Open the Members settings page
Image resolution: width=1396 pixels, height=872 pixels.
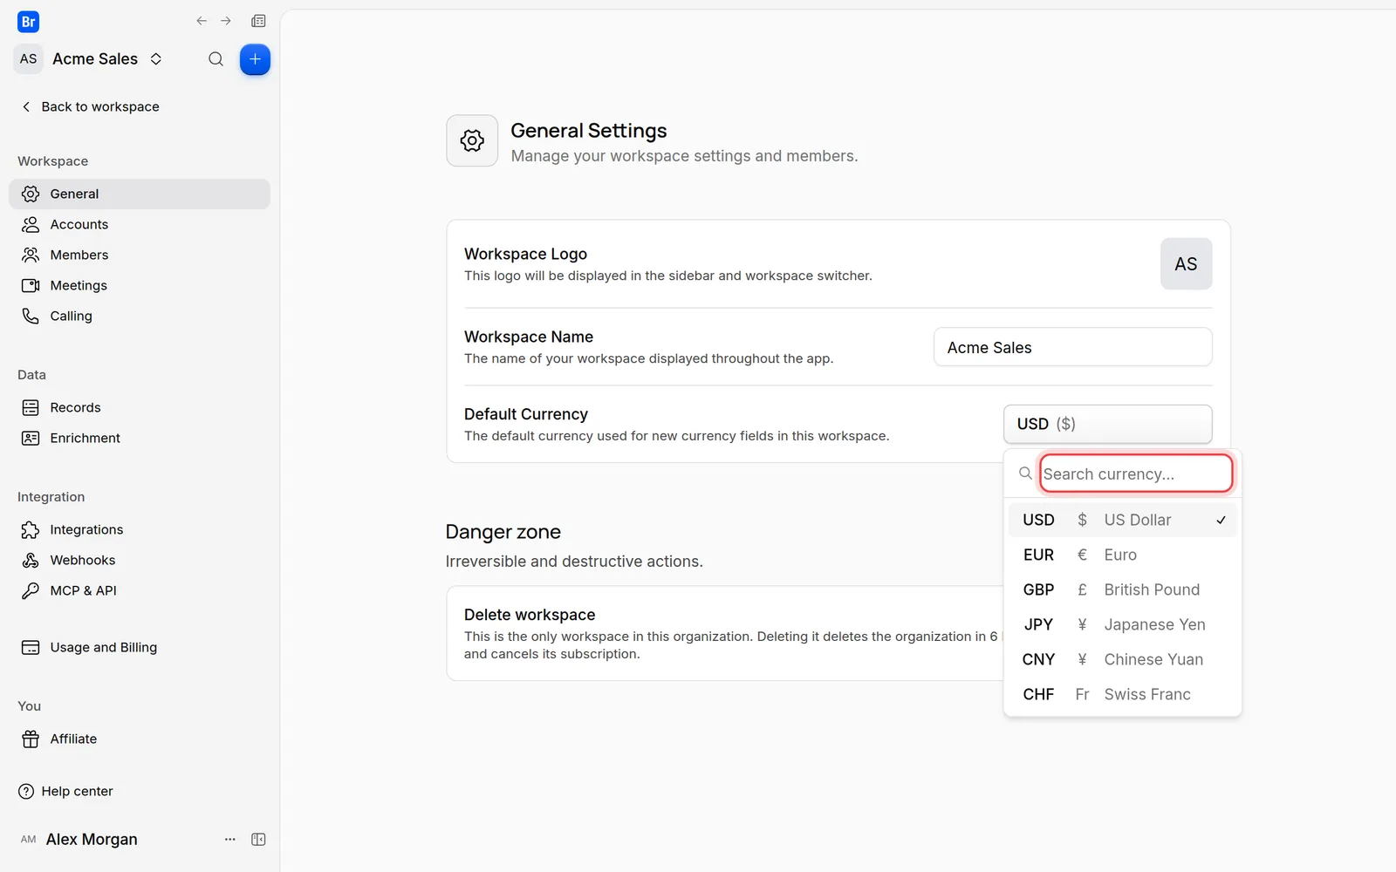point(140,255)
